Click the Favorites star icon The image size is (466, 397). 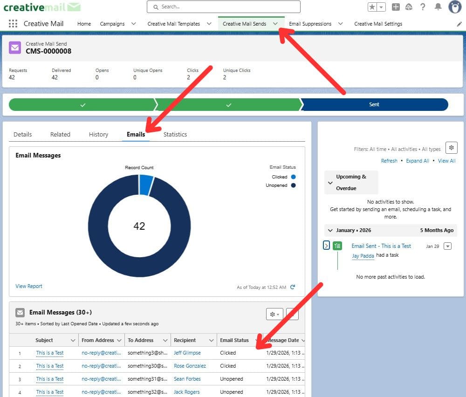pyautogui.click(x=372, y=7)
